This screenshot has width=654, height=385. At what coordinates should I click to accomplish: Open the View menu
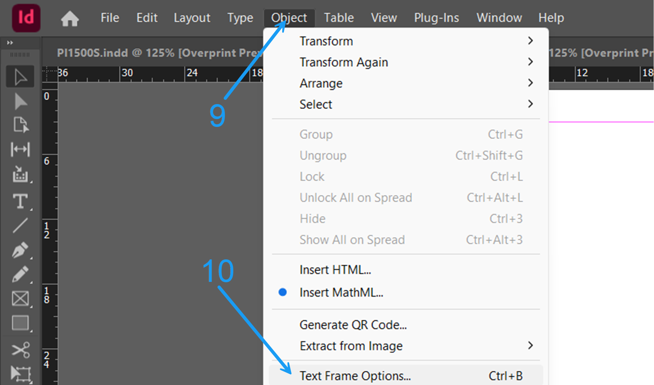pyautogui.click(x=384, y=18)
